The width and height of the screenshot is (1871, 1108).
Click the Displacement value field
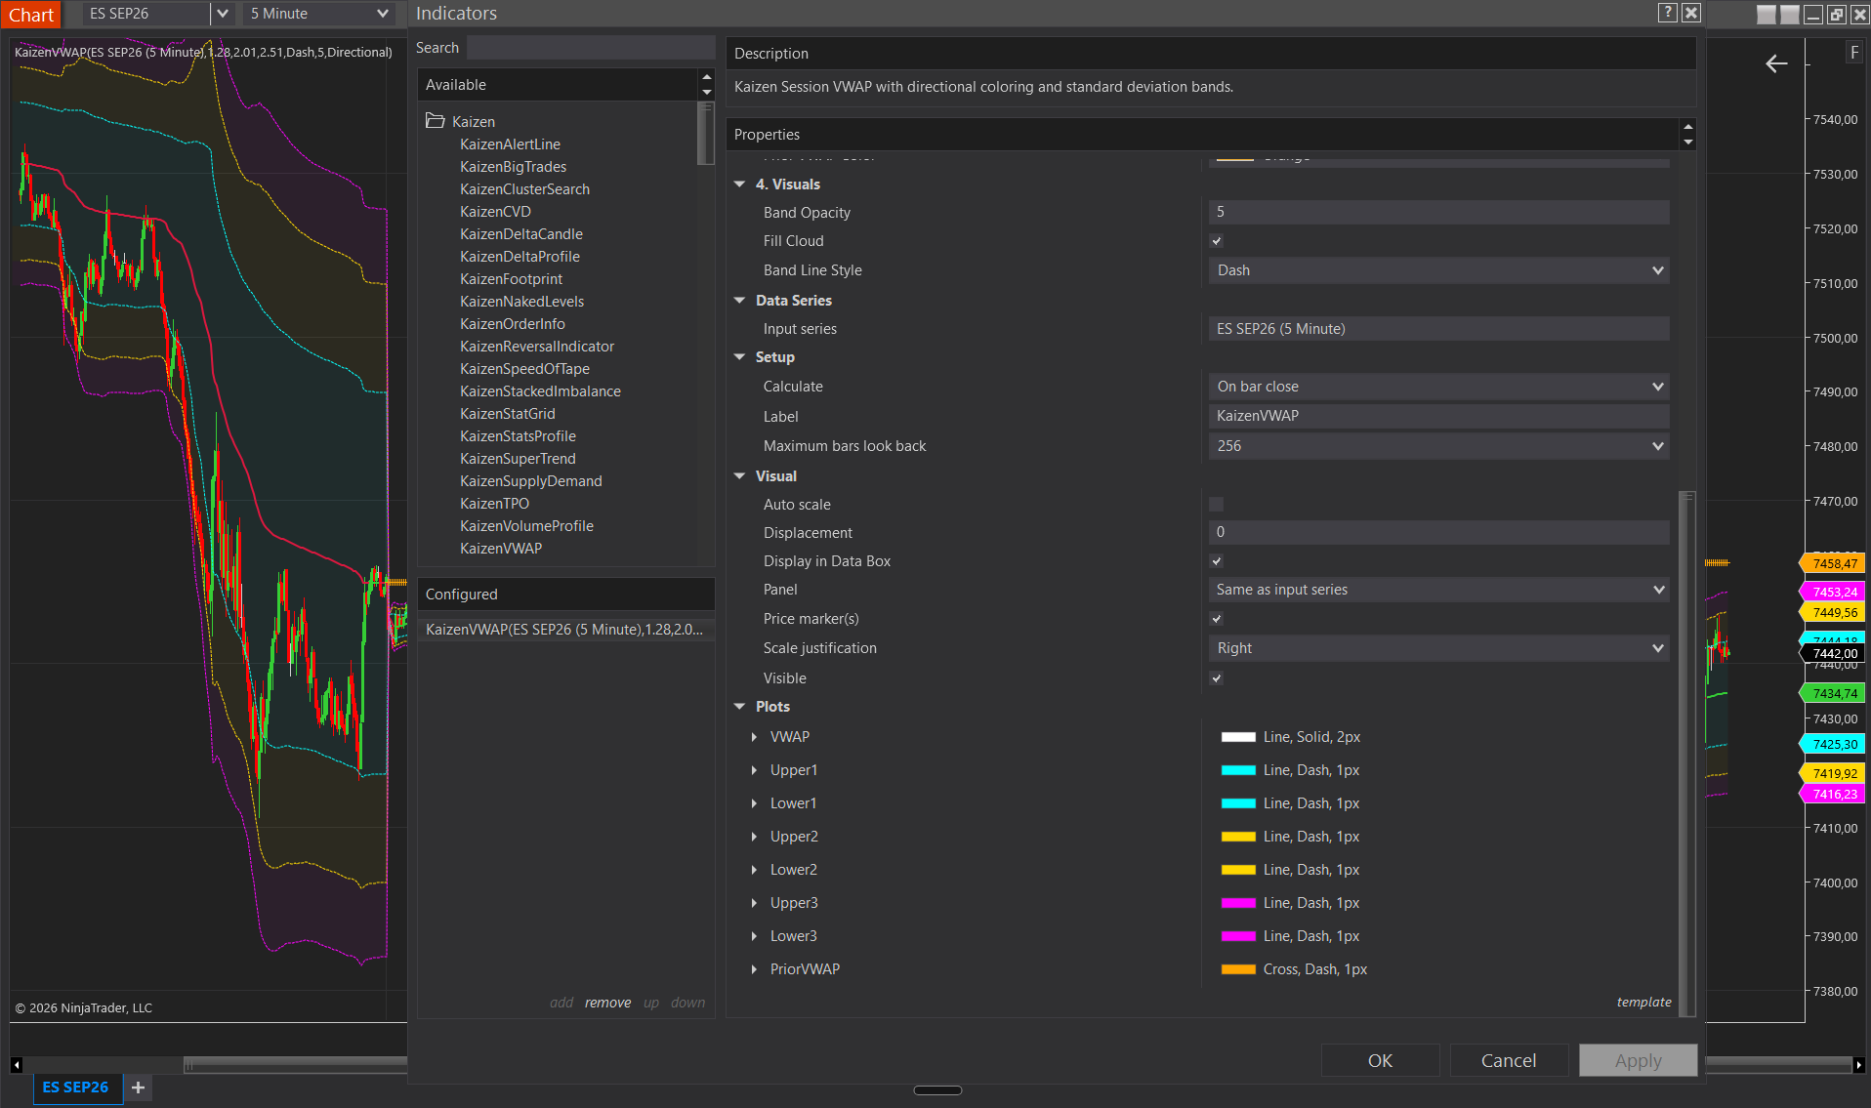(x=1439, y=532)
